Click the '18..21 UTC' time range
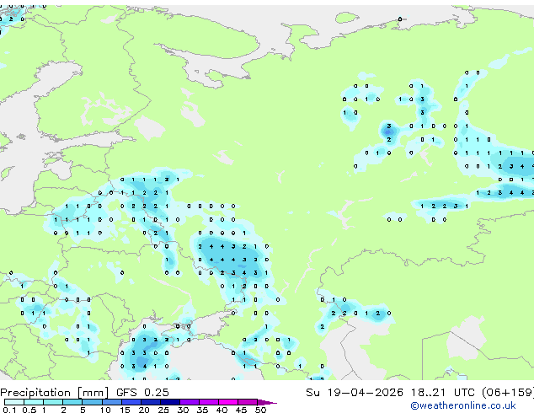The height and width of the screenshot is (413, 534). (x=443, y=393)
